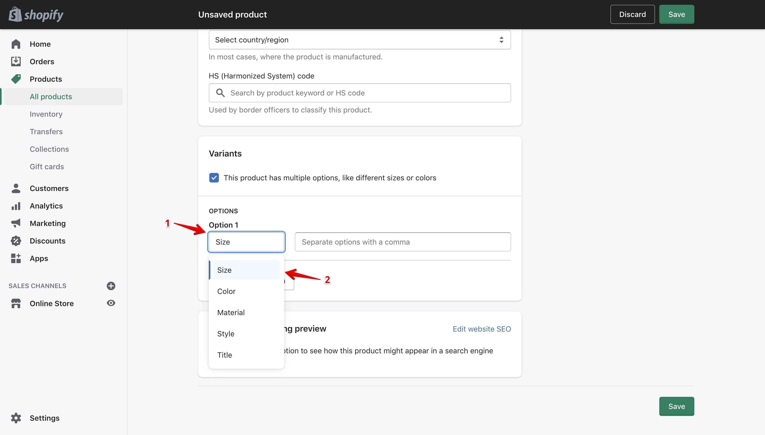Click Edit website SEO link

click(482, 329)
